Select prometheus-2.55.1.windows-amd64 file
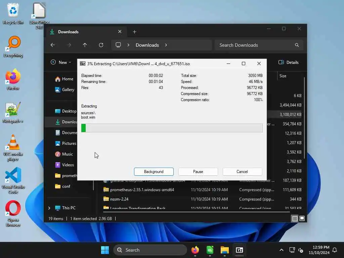The width and height of the screenshot is (344, 258). tap(142, 190)
